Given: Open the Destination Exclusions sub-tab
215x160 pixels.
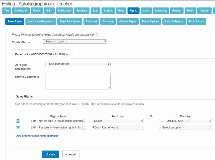Looking at the screenshot, I should coord(41,22).
